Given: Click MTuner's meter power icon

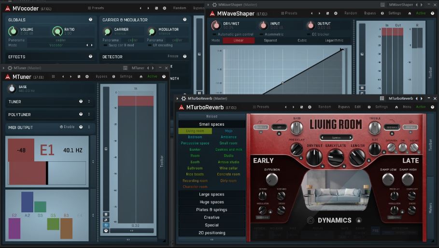Looking at the screenshot, I should click(106, 225).
